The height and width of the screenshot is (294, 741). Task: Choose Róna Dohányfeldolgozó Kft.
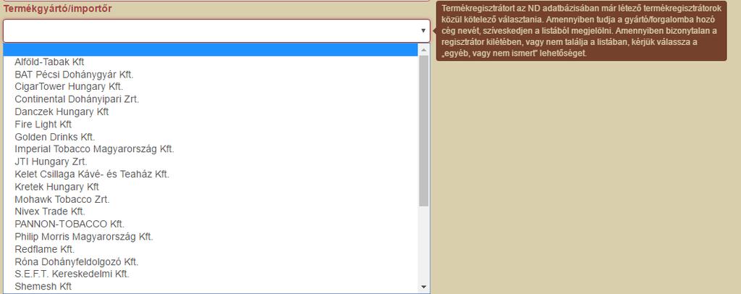coord(77,262)
